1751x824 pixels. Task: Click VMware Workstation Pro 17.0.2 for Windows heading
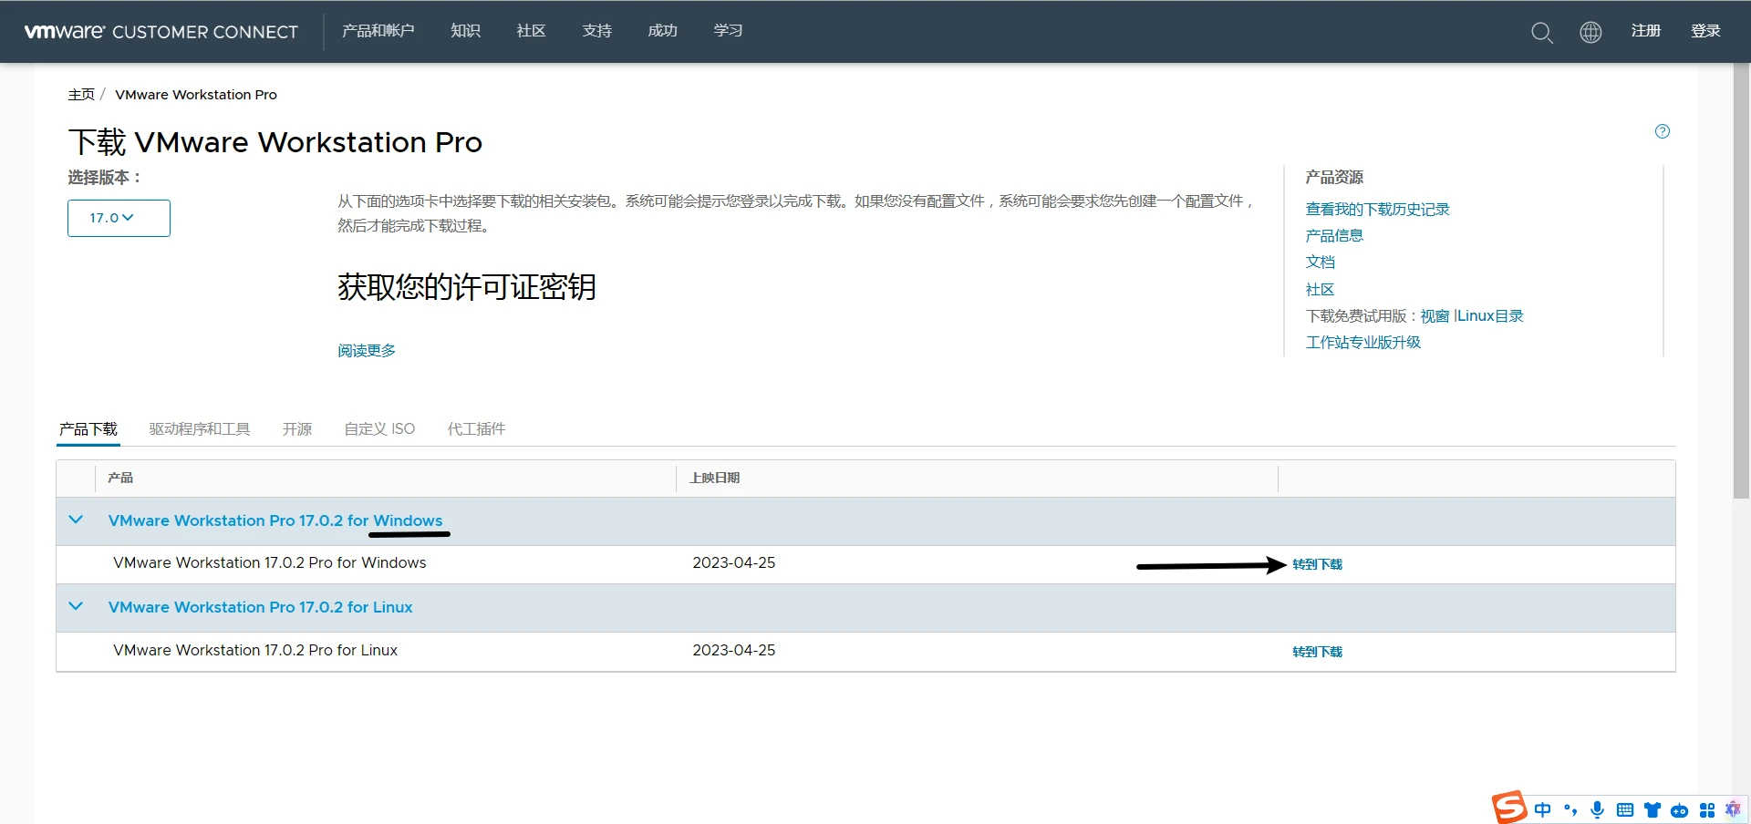(275, 520)
